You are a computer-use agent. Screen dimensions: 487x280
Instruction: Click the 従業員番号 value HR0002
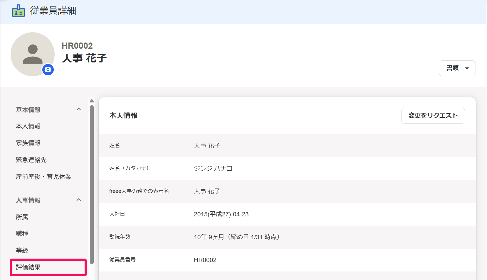(205, 260)
